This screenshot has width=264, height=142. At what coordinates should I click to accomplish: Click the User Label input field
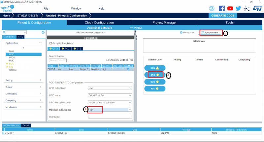click(x=110, y=117)
